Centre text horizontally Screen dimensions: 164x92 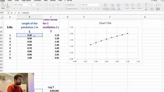coord(50,9)
